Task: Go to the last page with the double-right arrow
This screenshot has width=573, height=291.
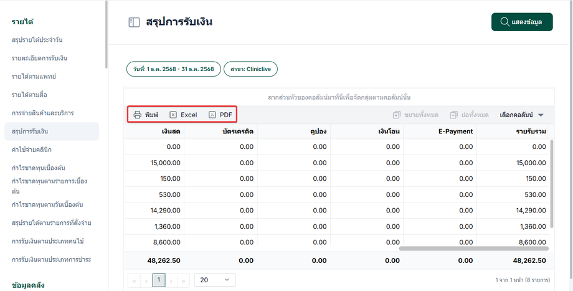Action: 183,280
